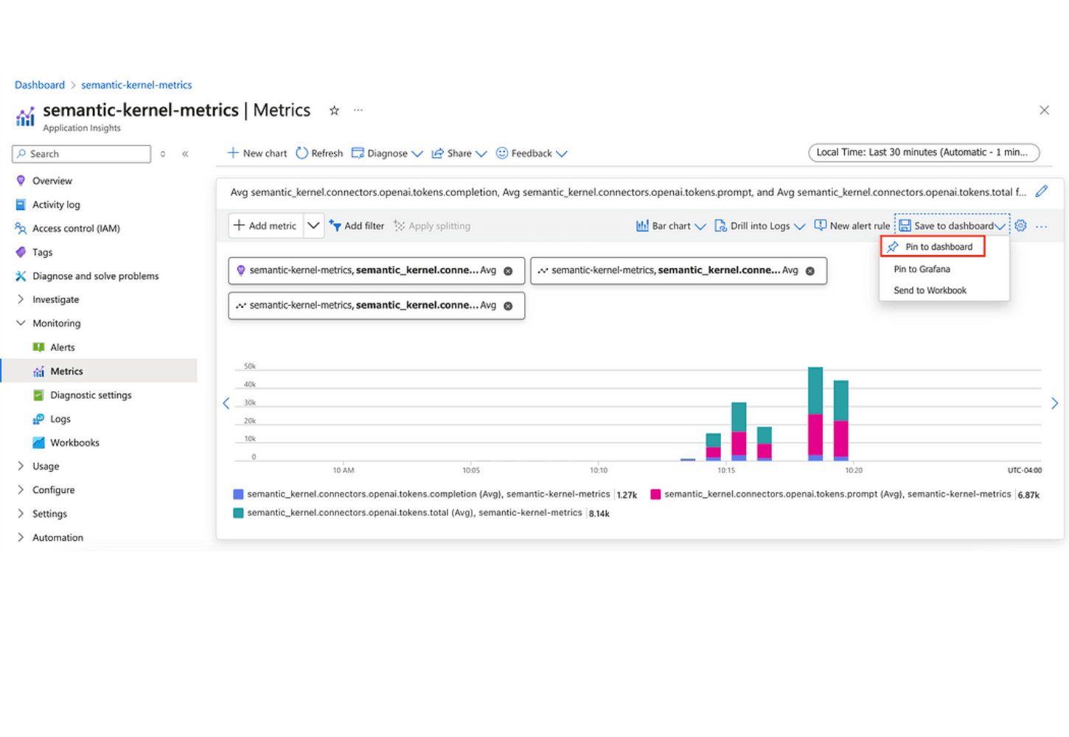The height and width of the screenshot is (737, 1069).
Task: Open Logs from the Monitoring section
Action: [60, 419]
